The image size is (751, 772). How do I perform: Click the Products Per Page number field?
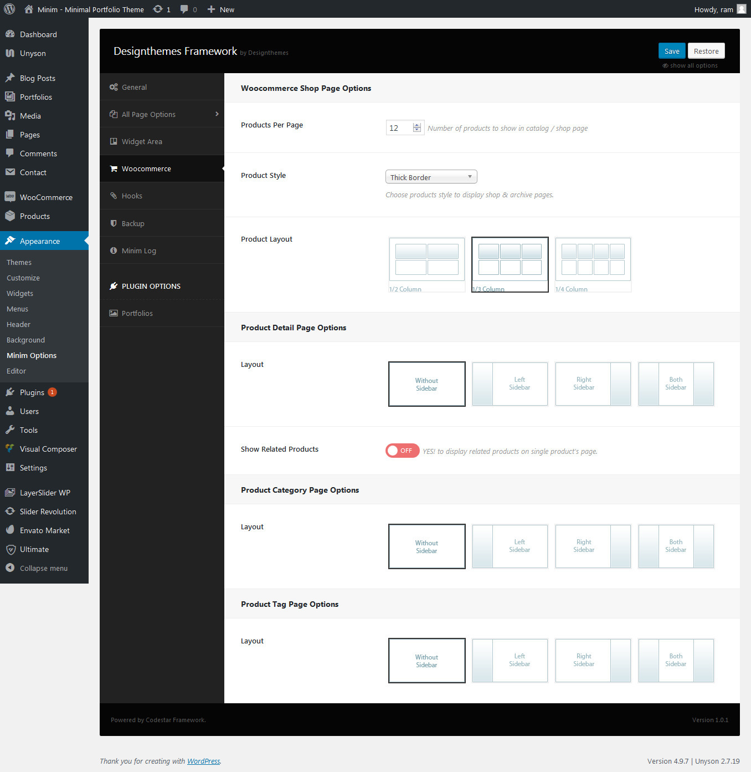[x=405, y=127]
